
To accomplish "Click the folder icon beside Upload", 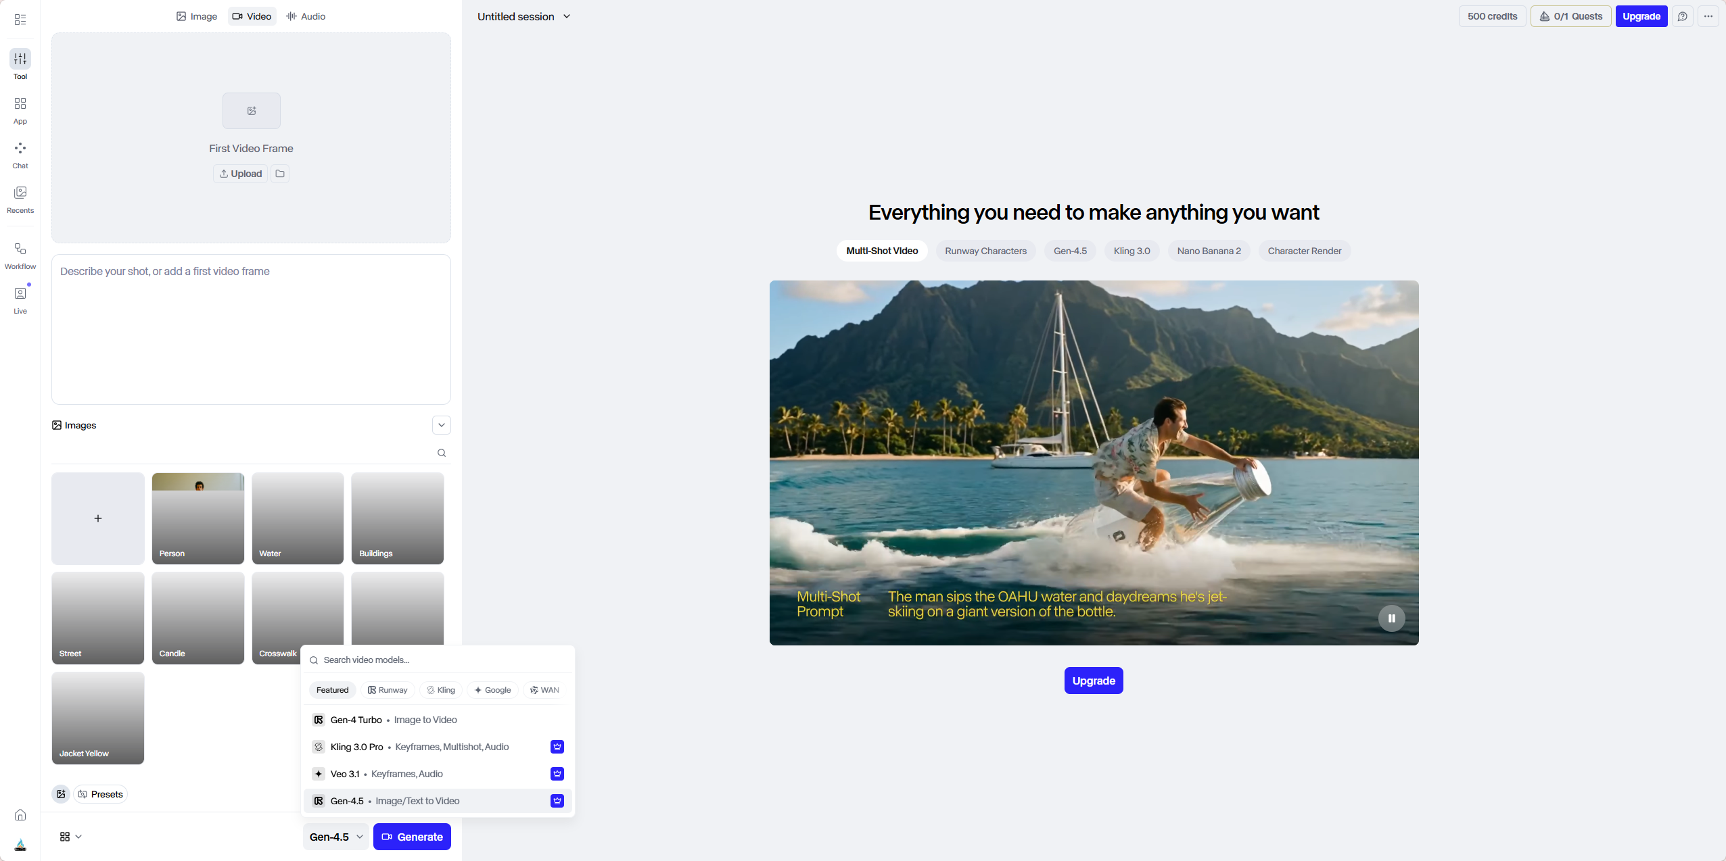I will point(280,174).
